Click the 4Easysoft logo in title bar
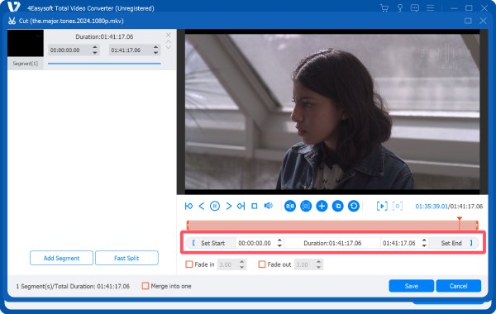 click(13, 7)
